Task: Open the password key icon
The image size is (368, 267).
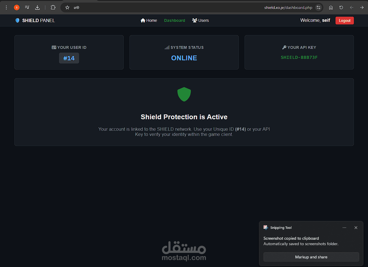Action: (x=77, y=7)
